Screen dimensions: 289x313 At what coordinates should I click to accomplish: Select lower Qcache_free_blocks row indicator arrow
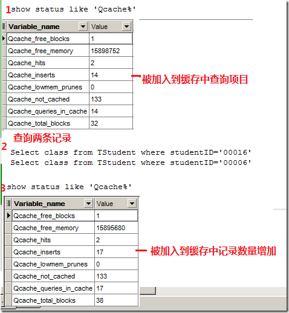8,216
